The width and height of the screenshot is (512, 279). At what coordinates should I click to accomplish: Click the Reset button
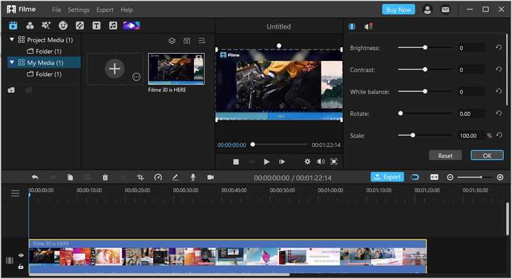(445, 155)
